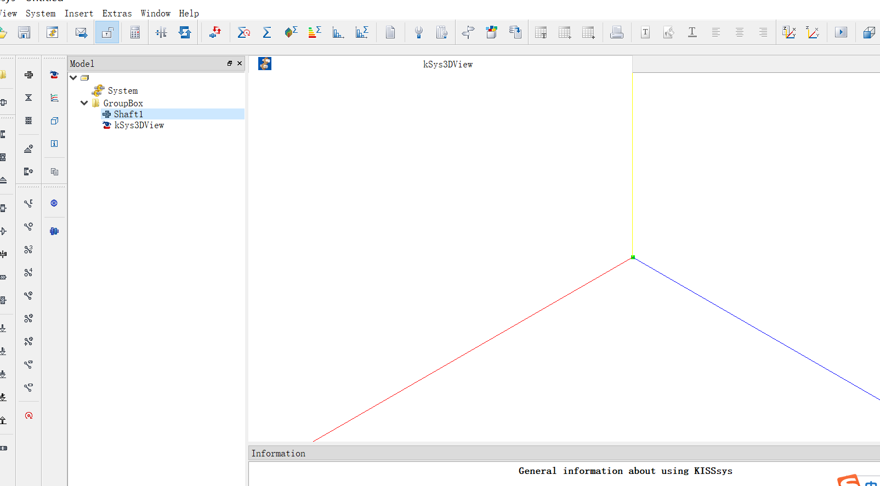Open the System menu
The image size is (880, 486).
(x=41, y=13)
